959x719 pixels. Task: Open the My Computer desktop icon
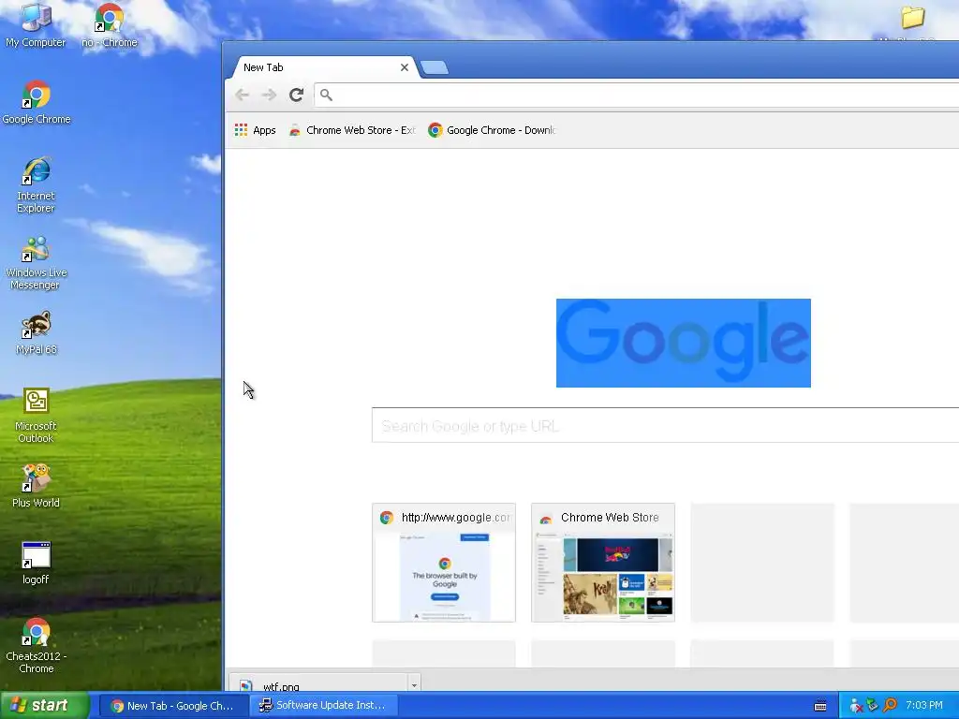36,25
